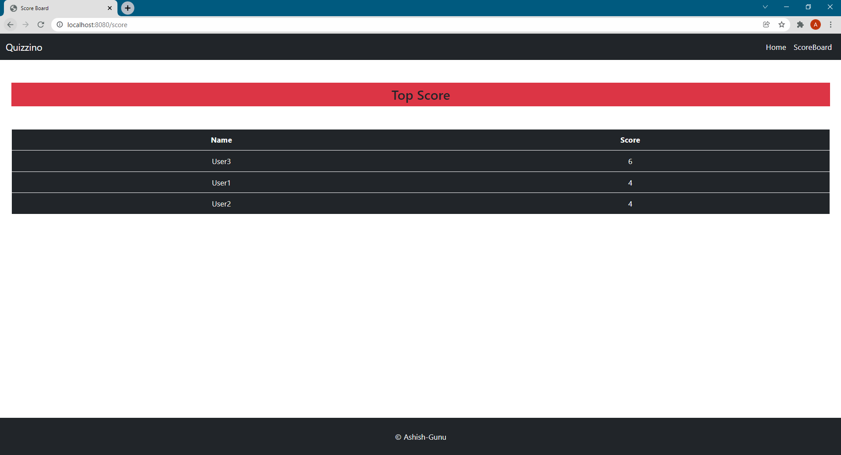Open the tab search chevron
Viewport: 841px width, 455px height.
pos(765,7)
